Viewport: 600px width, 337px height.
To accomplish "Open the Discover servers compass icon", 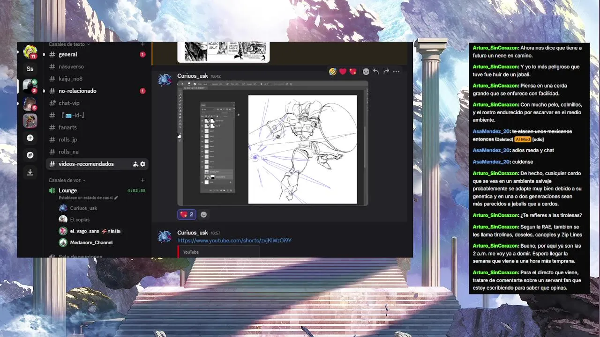I will tap(30, 155).
